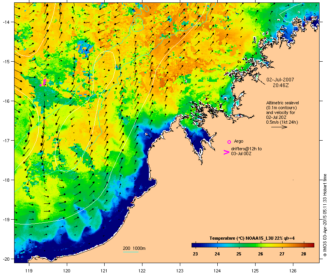Screen dimensions: 330x274
Task: Click the 'drifters@12h to' legend text
Action: [x=246, y=149]
